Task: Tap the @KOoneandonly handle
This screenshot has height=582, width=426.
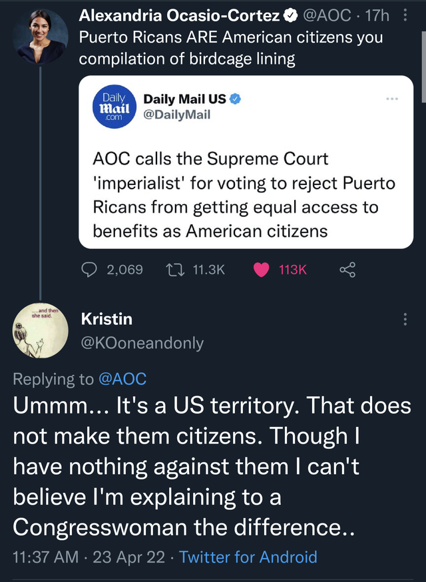Action: 142,343
